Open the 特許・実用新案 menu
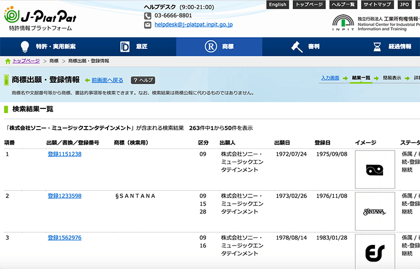420x269 pixels. coord(56,46)
